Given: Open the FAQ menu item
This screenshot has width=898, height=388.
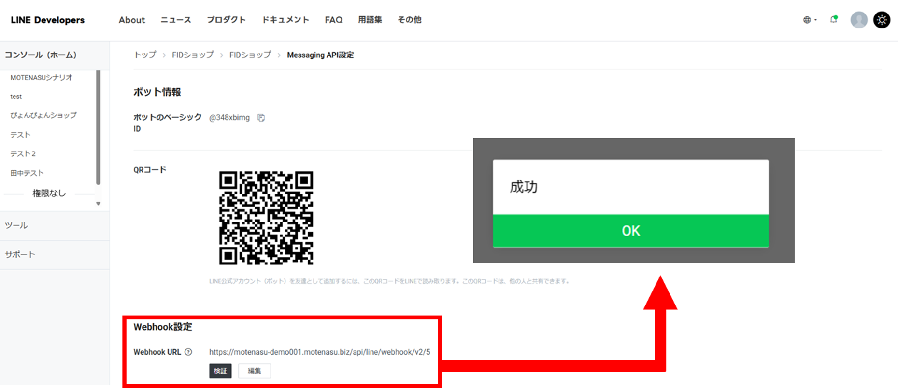Looking at the screenshot, I should pyautogui.click(x=333, y=20).
